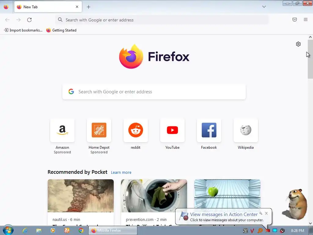Open the new tab personalize gear icon
The height and width of the screenshot is (235, 313).
pos(298,44)
